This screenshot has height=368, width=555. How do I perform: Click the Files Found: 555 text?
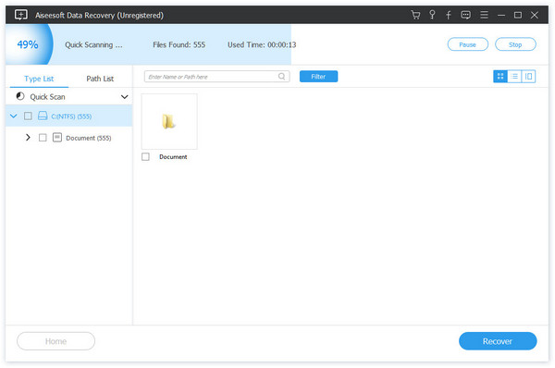[x=179, y=44]
